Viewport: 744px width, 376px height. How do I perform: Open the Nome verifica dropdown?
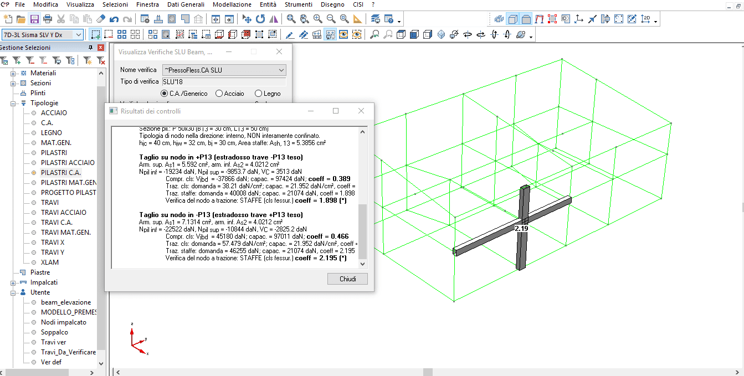click(x=281, y=70)
